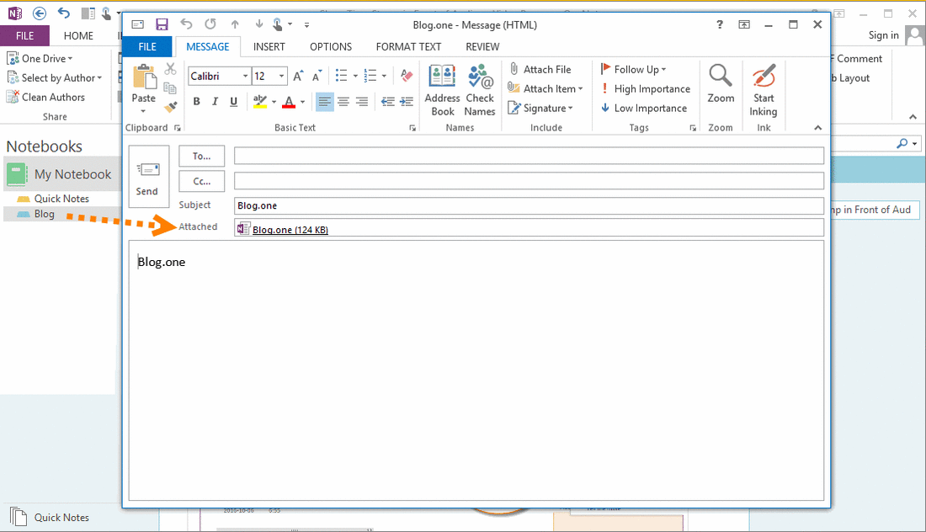Switch to the FORMAT TEXT tab

[x=408, y=46]
